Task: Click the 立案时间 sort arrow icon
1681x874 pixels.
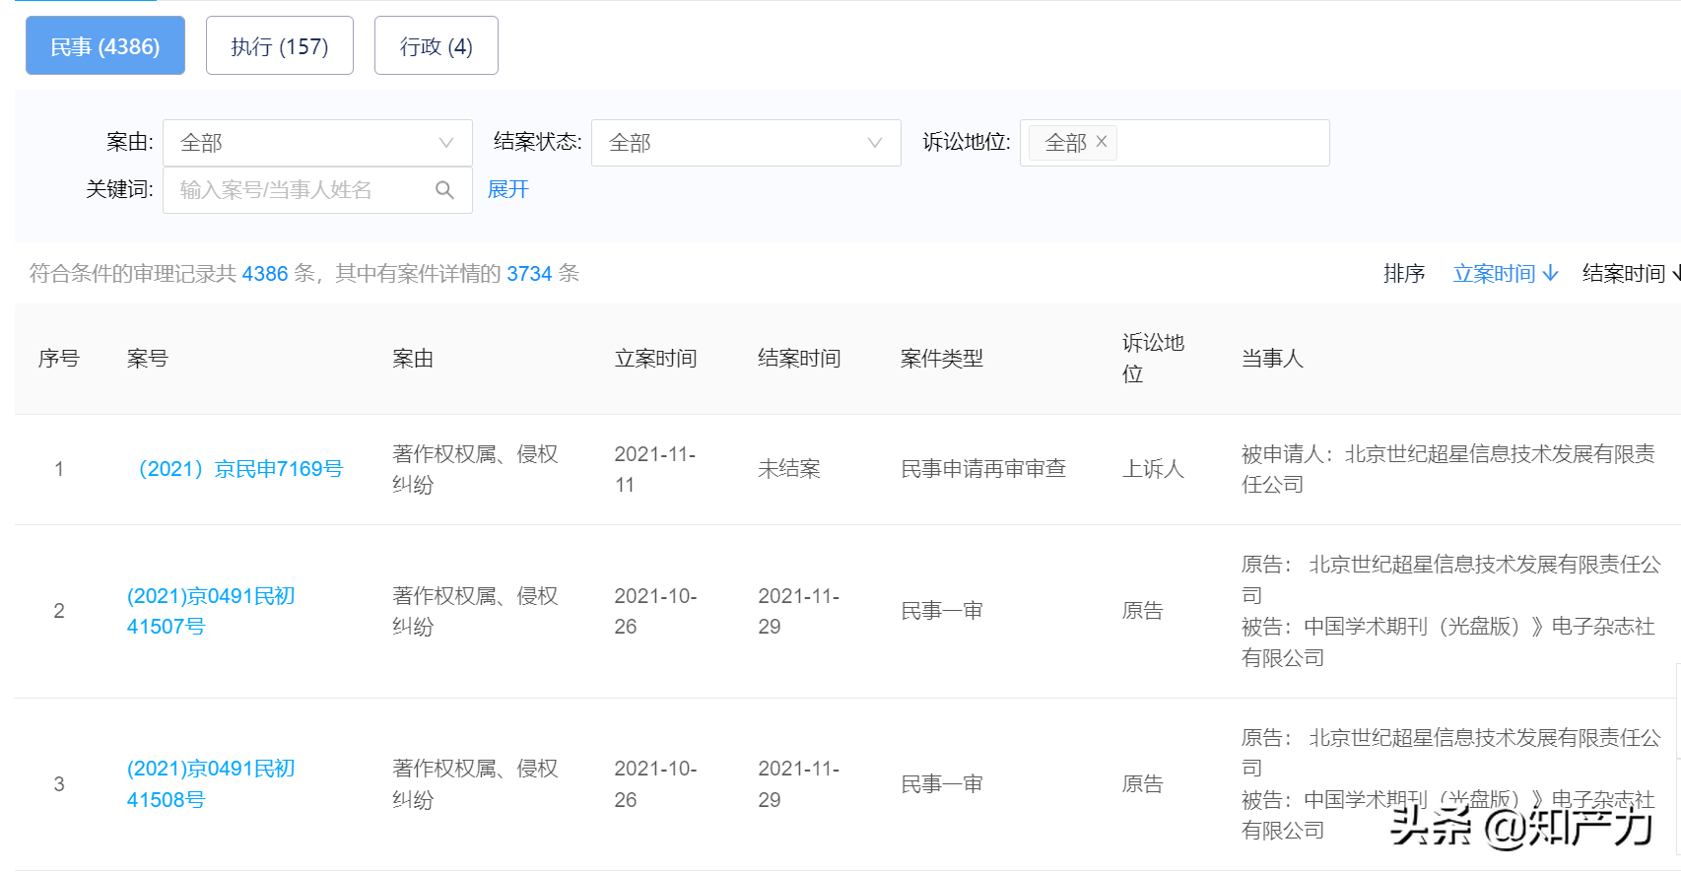Action: [1551, 273]
